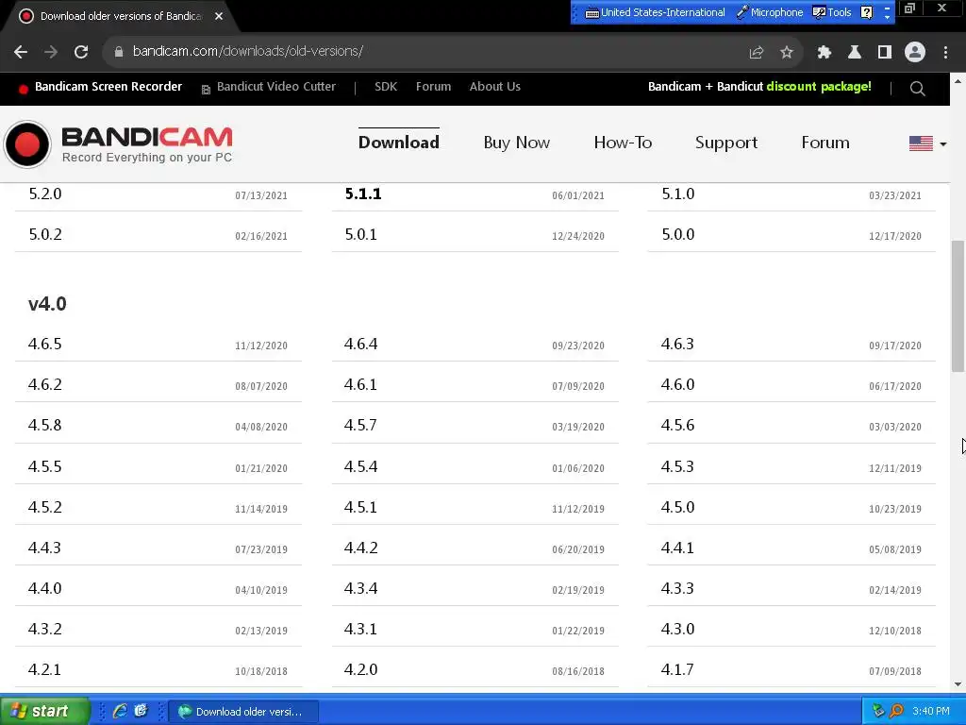The width and height of the screenshot is (966, 725).
Task: Select version 4.2.1 download
Action: click(45, 670)
